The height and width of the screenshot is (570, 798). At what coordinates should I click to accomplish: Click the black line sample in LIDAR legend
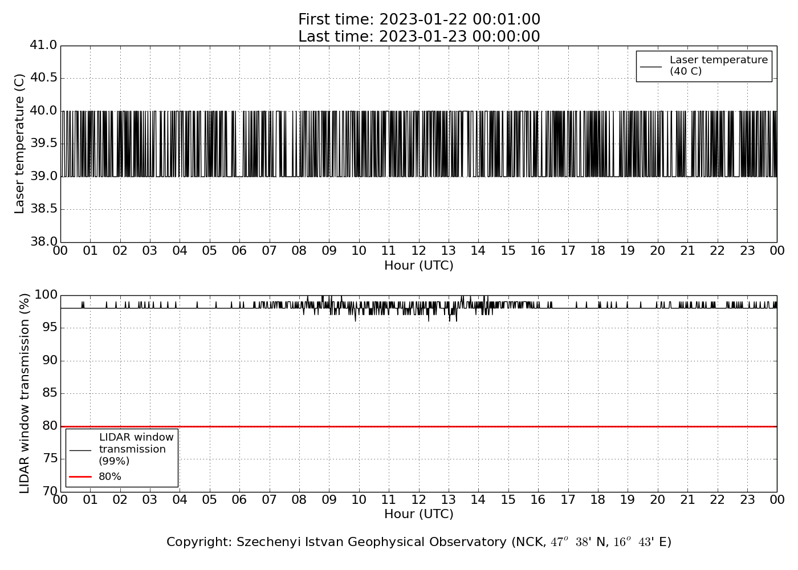[80, 450]
